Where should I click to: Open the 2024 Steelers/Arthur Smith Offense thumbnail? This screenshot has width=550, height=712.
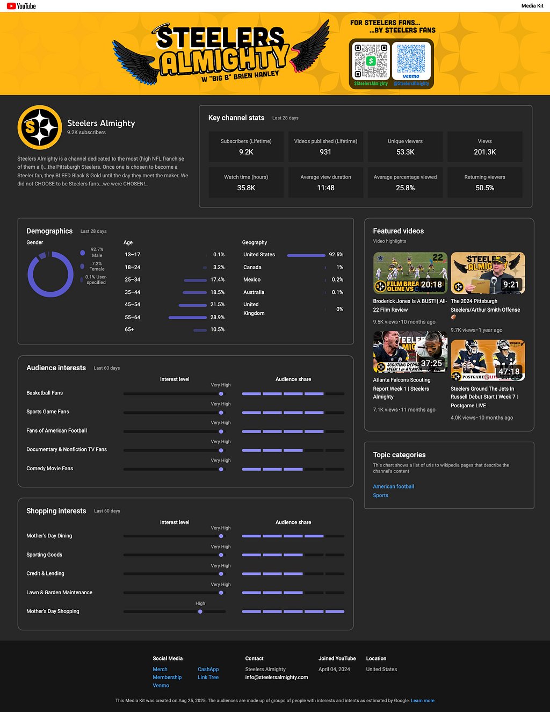pyautogui.click(x=488, y=273)
